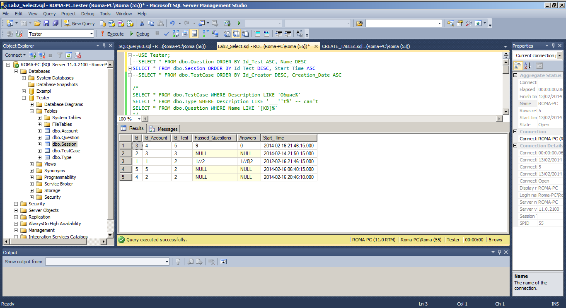
Task: Click the Undo arrow icon
Action: pos(172,24)
